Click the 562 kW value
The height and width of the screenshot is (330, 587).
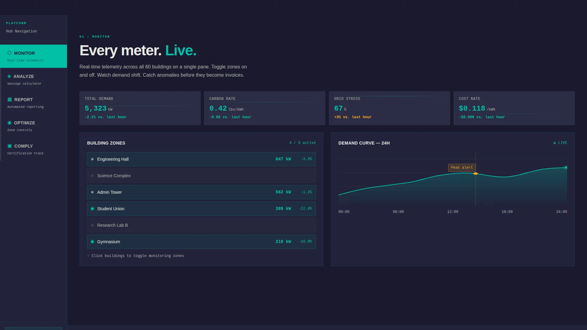click(x=283, y=192)
